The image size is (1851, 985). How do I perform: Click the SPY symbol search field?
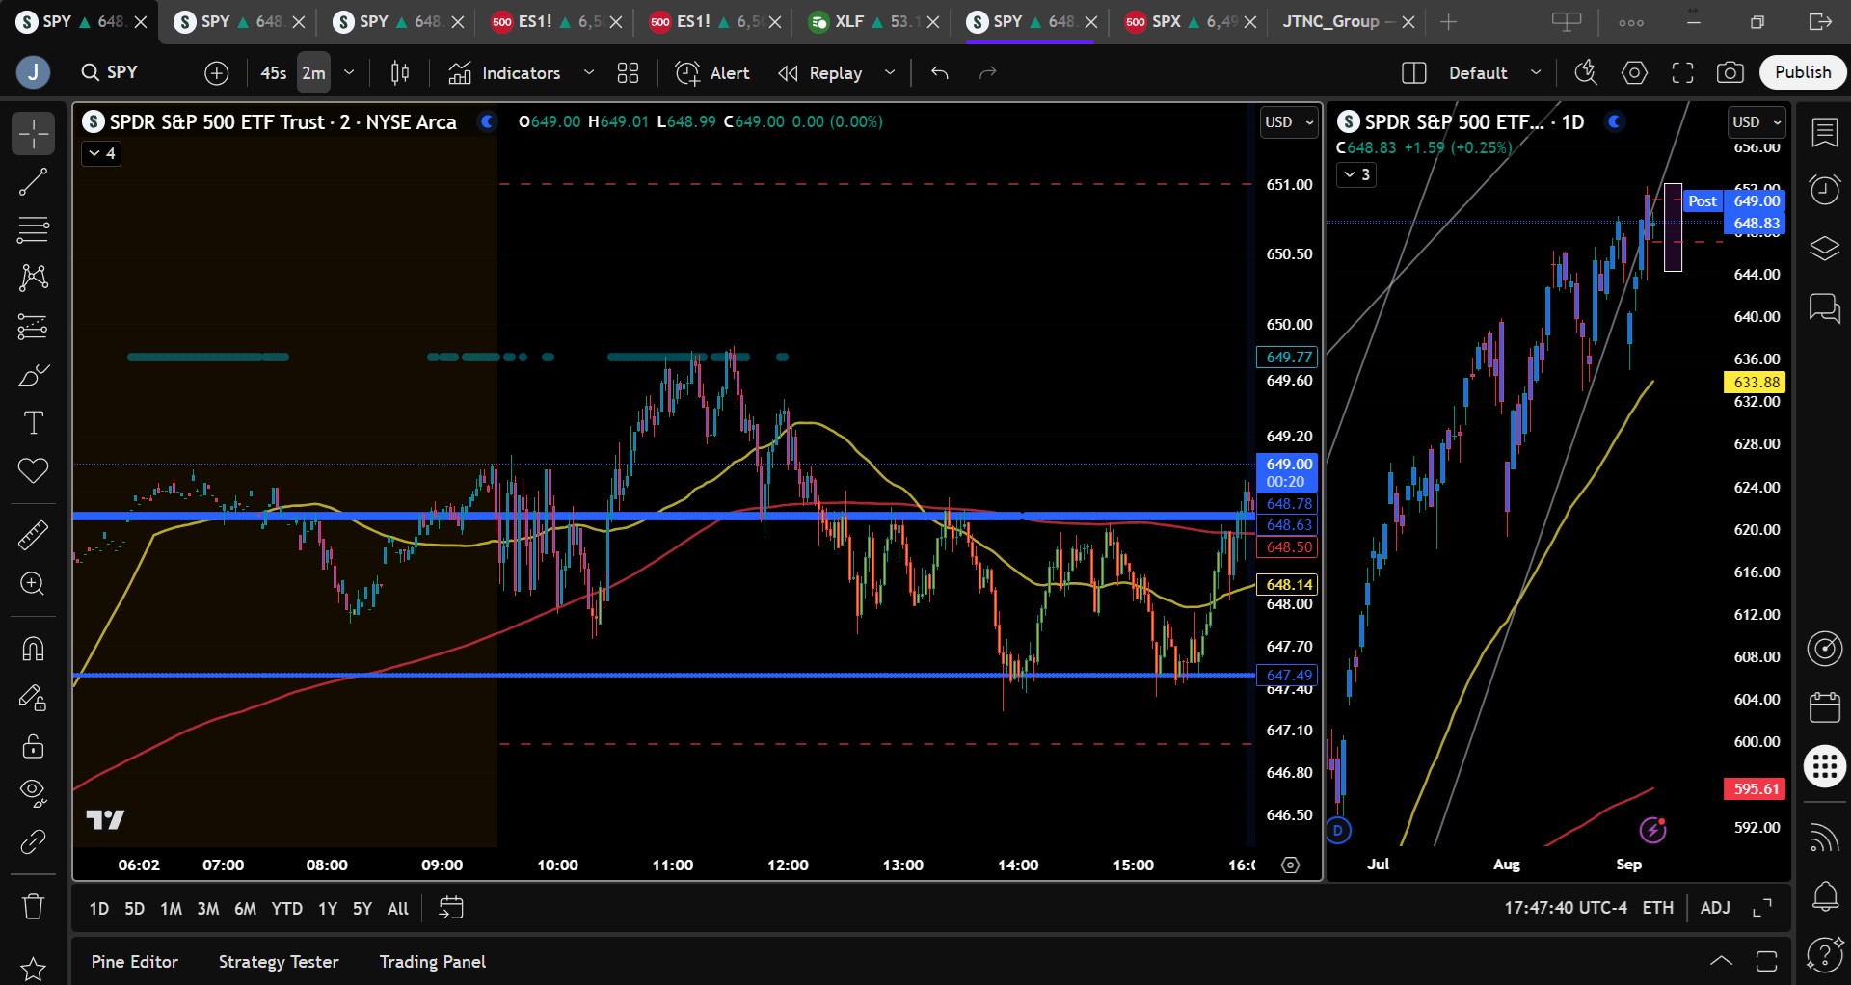click(x=121, y=72)
